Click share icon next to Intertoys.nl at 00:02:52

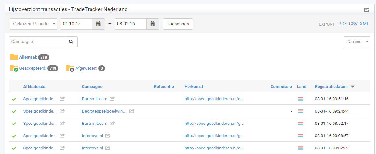pos(108,148)
